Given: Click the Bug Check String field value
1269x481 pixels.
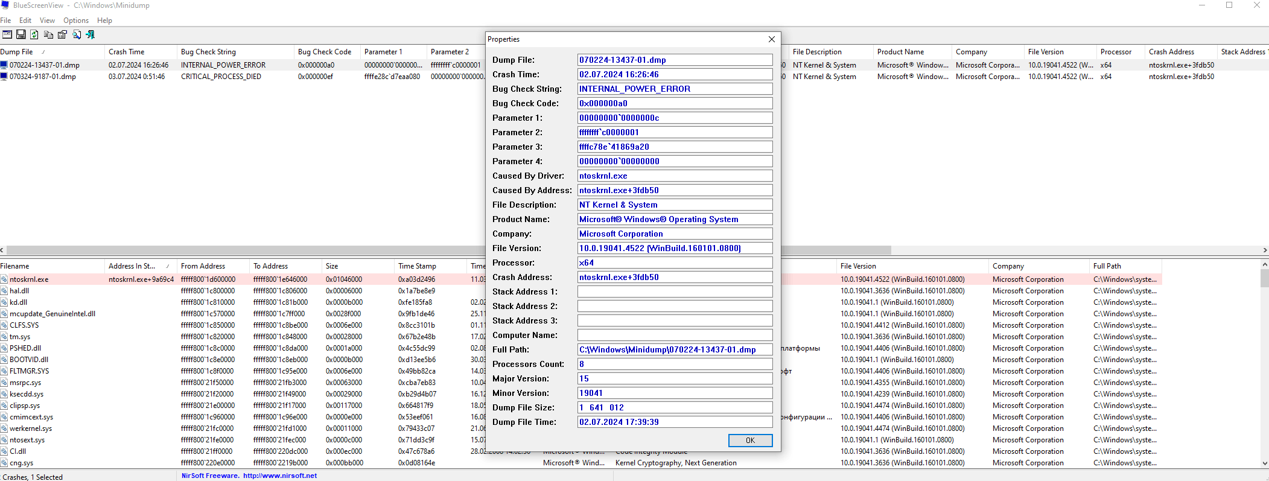Looking at the screenshot, I should pos(675,89).
